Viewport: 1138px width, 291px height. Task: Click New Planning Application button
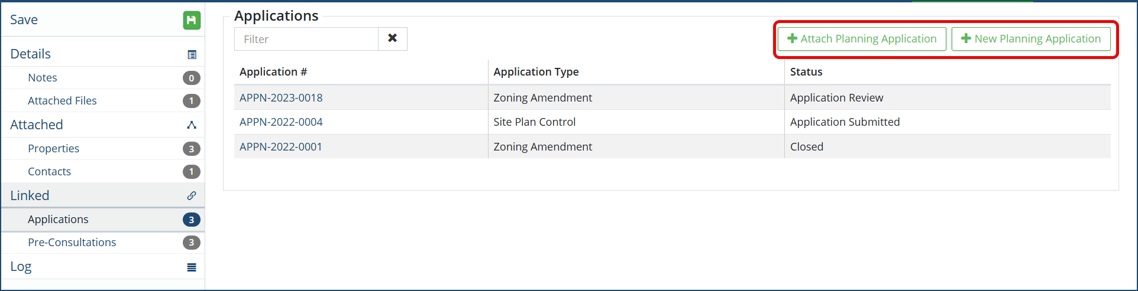click(1031, 39)
